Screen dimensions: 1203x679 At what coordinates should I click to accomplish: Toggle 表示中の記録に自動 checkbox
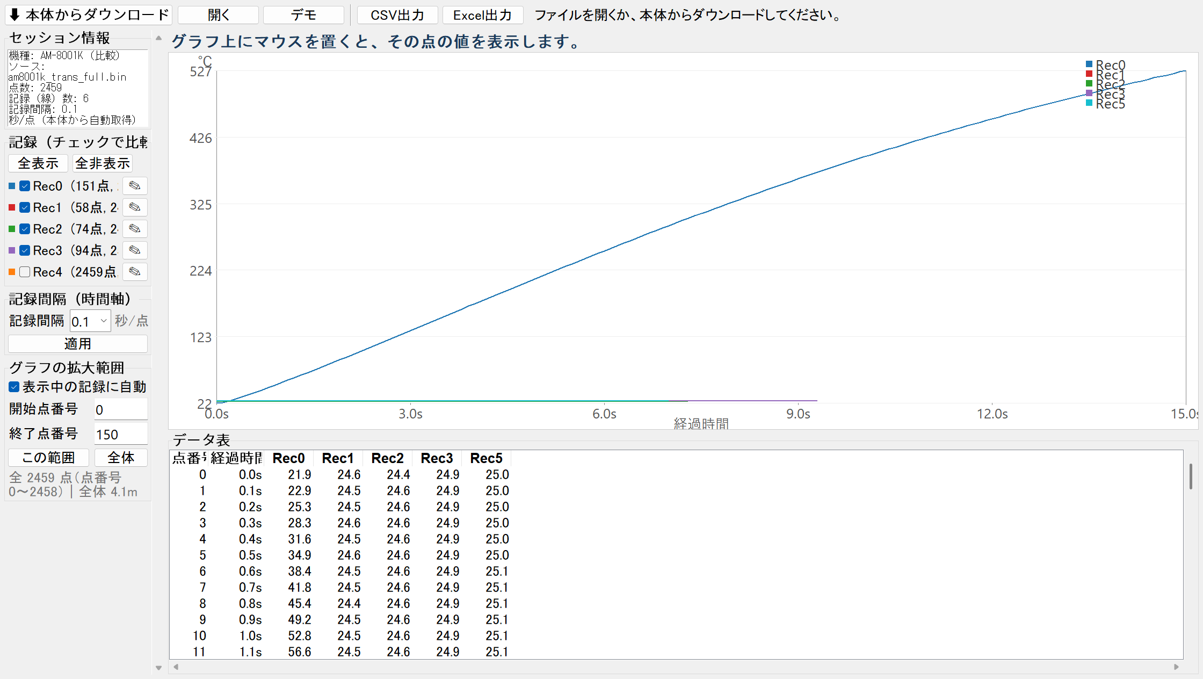(15, 387)
